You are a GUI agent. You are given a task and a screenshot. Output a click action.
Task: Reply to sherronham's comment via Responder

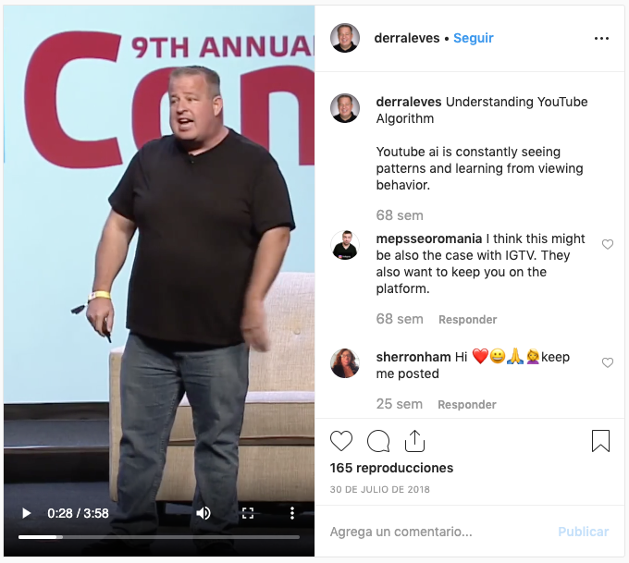coord(467,405)
